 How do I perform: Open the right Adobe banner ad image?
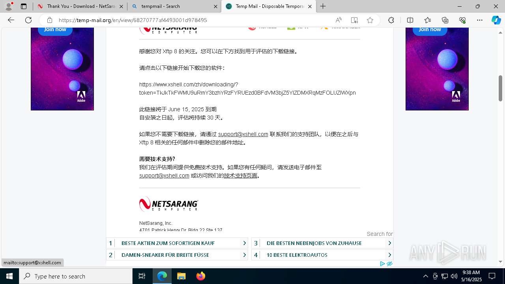[x=437, y=69]
